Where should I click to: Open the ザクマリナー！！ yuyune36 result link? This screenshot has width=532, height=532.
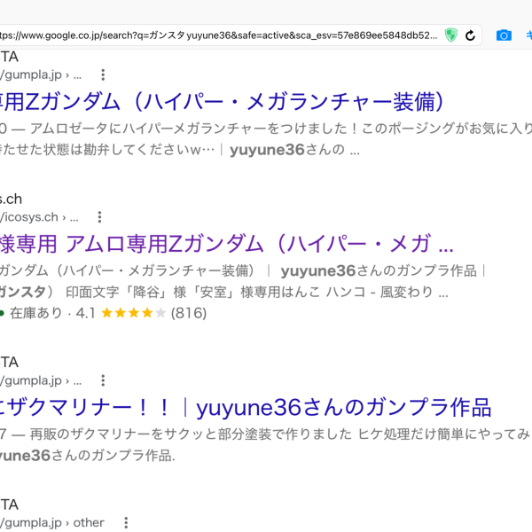pos(246,407)
